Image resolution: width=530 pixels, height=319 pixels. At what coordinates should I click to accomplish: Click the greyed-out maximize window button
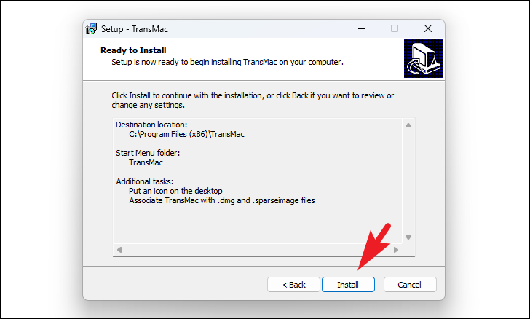[x=395, y=28]
